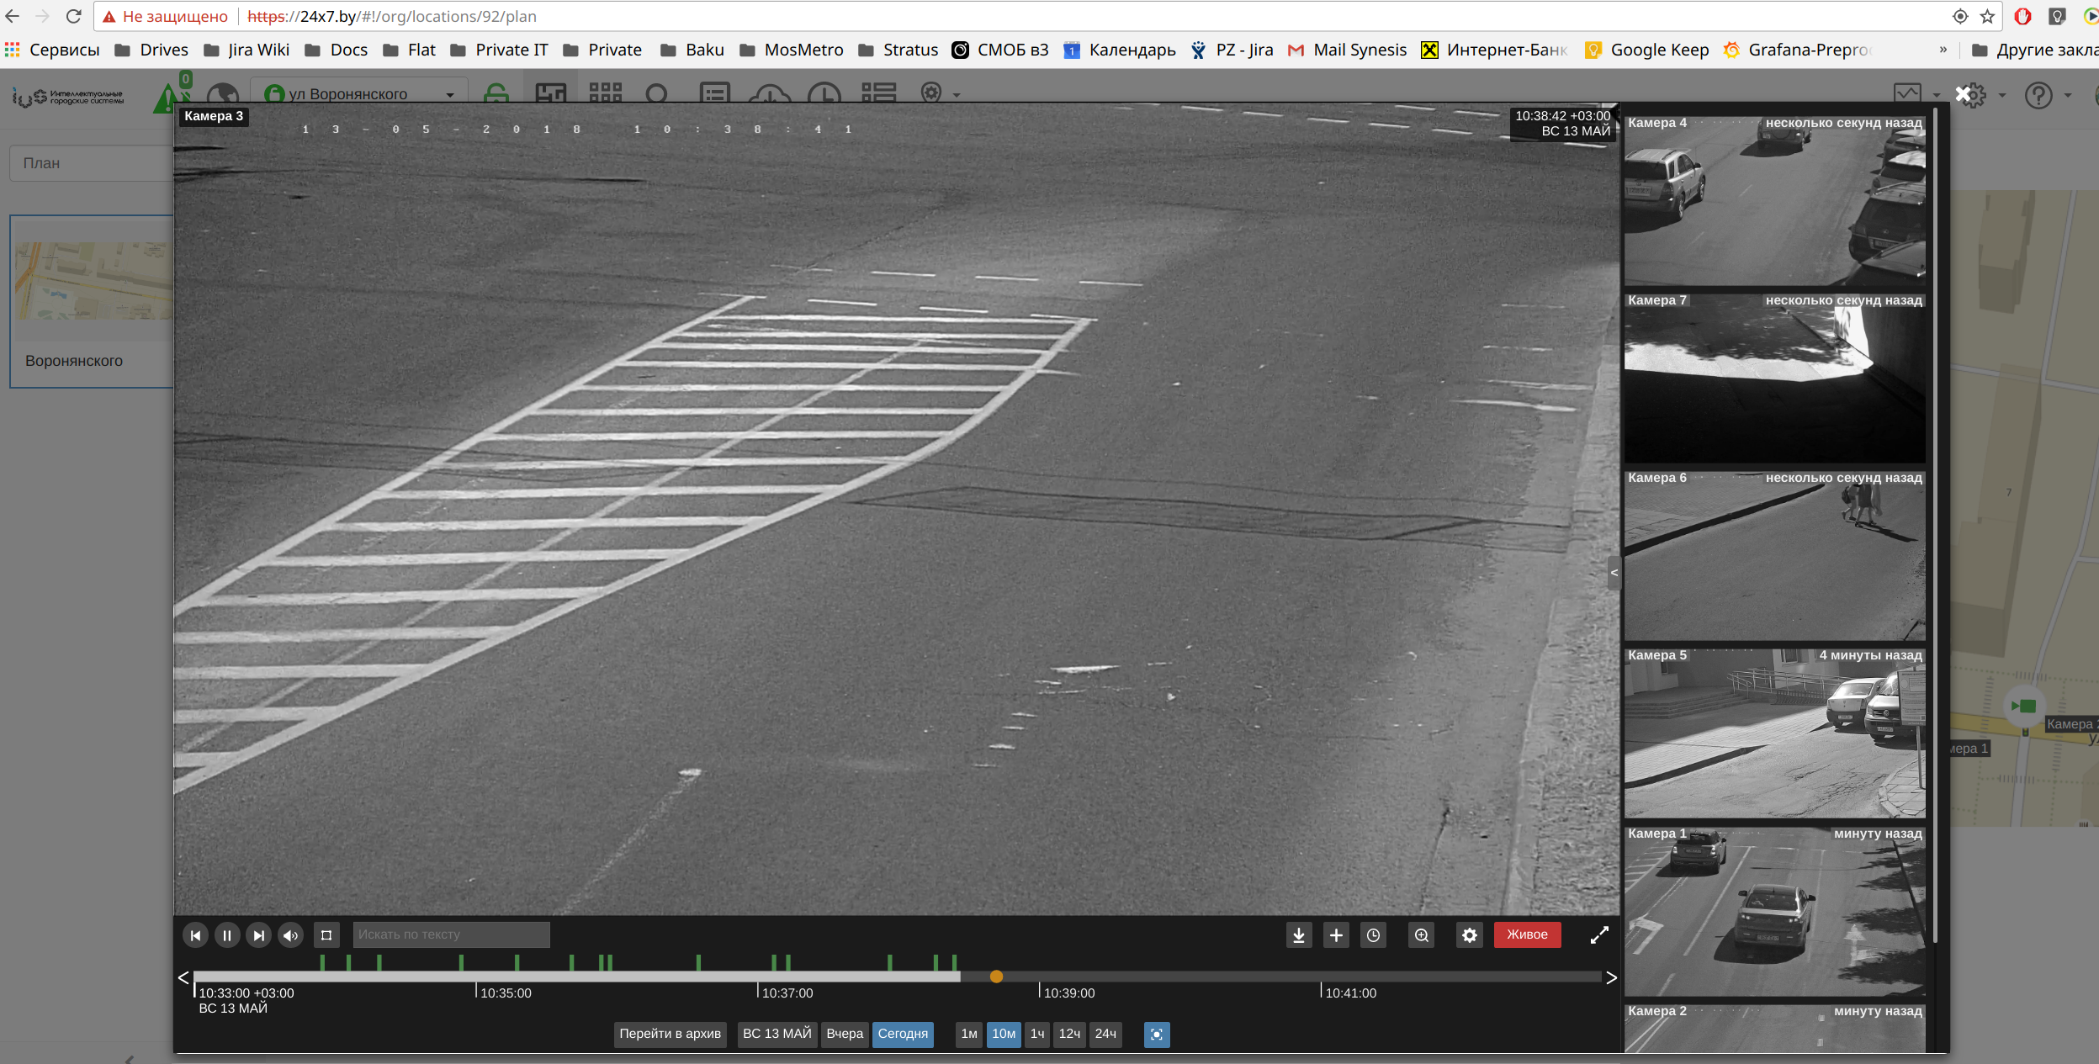Screen dimensions: 2099x1064
Task: Skip to the next frame
Action: click(x=259, y=935)
